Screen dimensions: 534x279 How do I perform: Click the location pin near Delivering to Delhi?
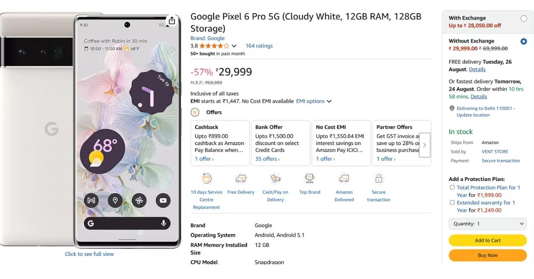click(451, 108)
